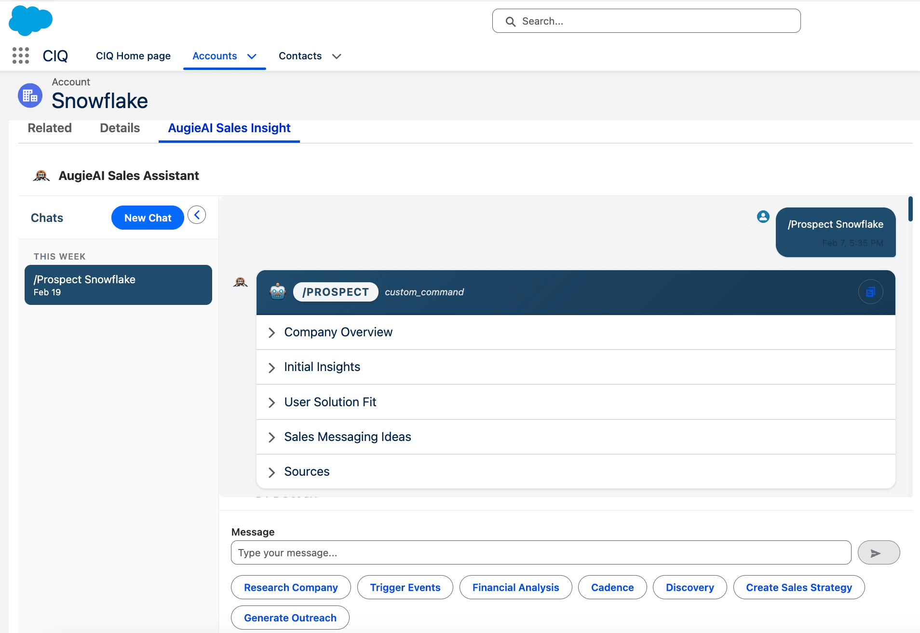The height and width of the screenshot is (633, 920).
Task: Click the THIS WEEK section label
Action: (60, 257)
